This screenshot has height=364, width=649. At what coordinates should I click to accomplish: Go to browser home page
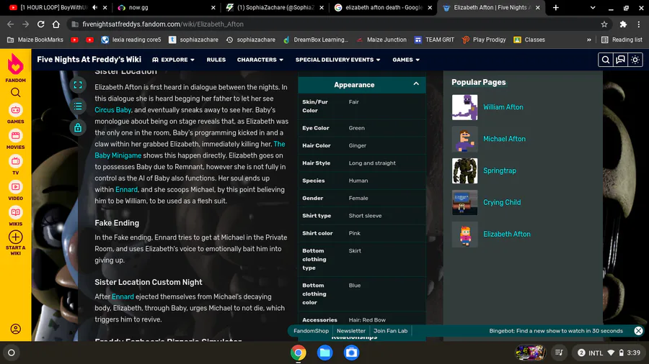pos(56,24)
